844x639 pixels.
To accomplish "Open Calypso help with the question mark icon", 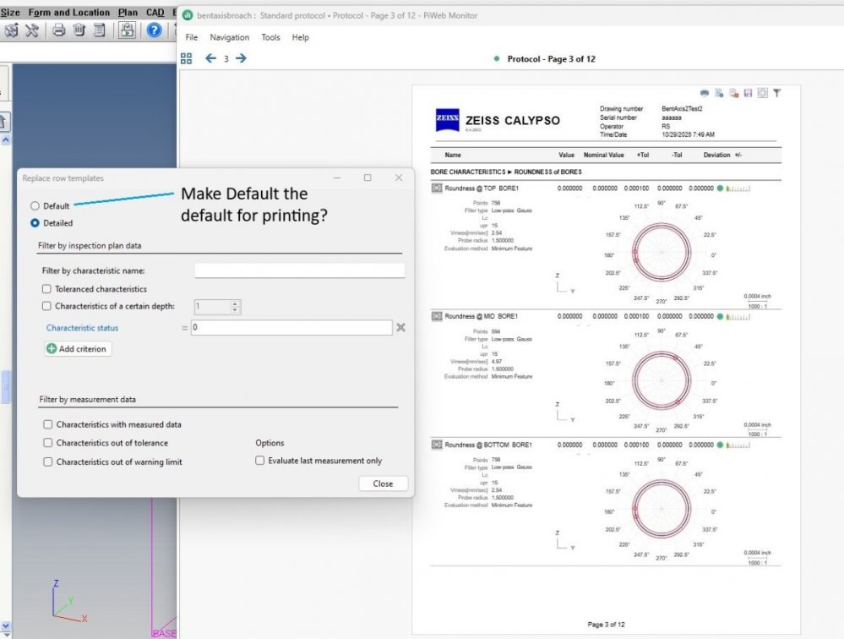I will [154, 30].
